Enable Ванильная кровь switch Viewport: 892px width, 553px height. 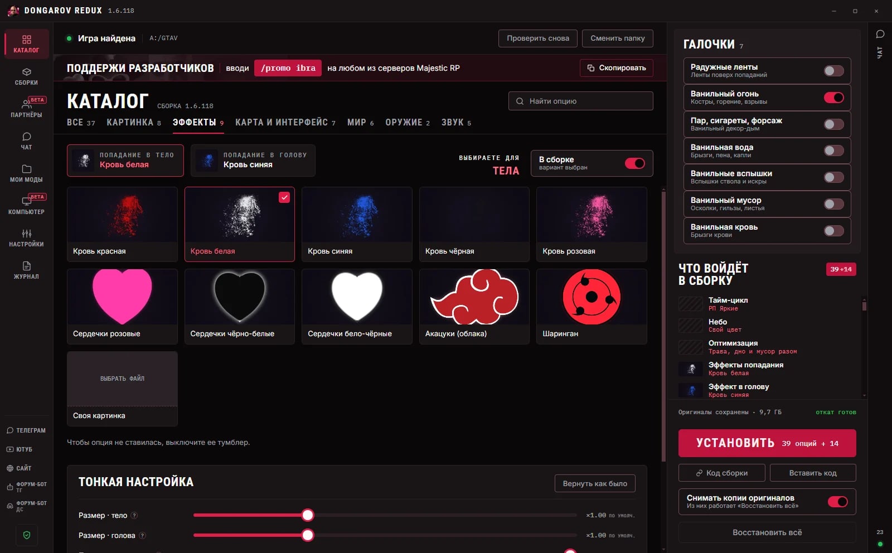coord(833,231)
